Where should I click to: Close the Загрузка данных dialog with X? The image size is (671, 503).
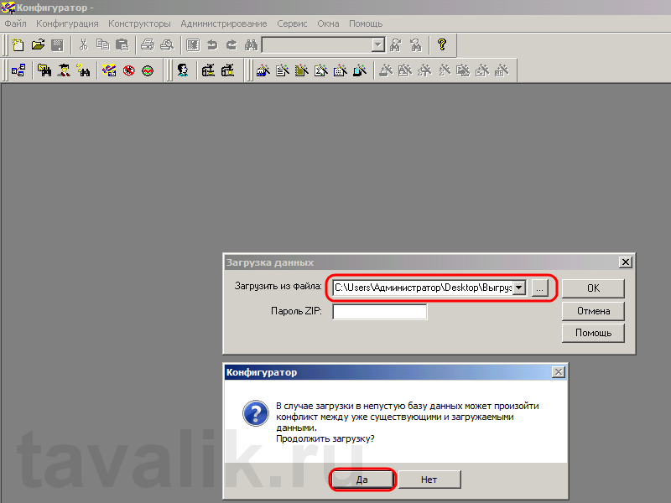point(625,262)
